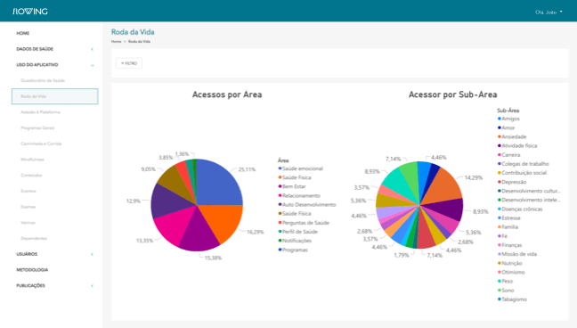This screenshot has height=328, width=577.
Task: Click Auto Desenvolvimento legend entry
Action: 307,205
